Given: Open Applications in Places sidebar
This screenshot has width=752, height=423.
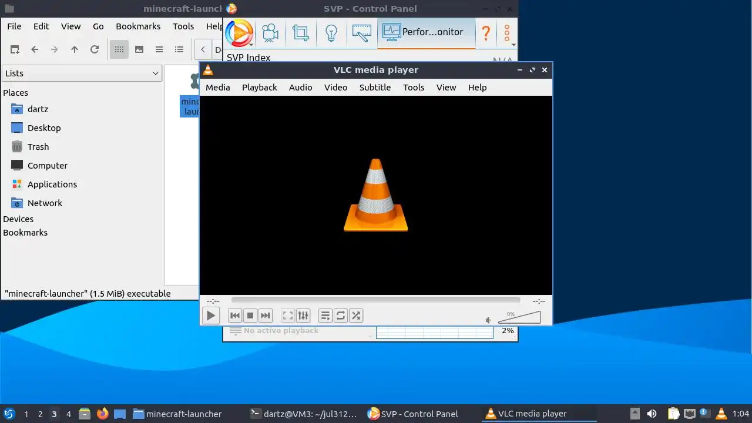Looking at the screenshot, I should tap(52, 184).
